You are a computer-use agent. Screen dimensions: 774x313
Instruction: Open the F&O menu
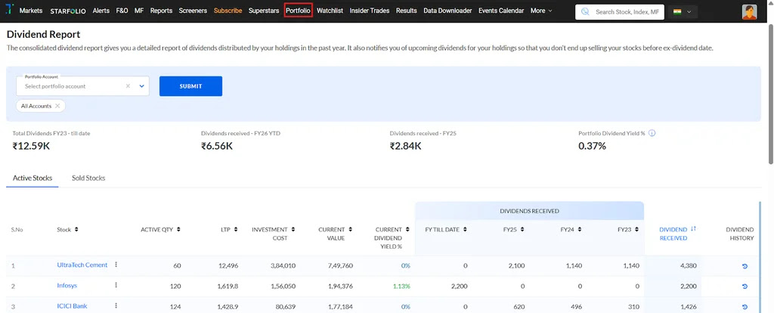122,11
